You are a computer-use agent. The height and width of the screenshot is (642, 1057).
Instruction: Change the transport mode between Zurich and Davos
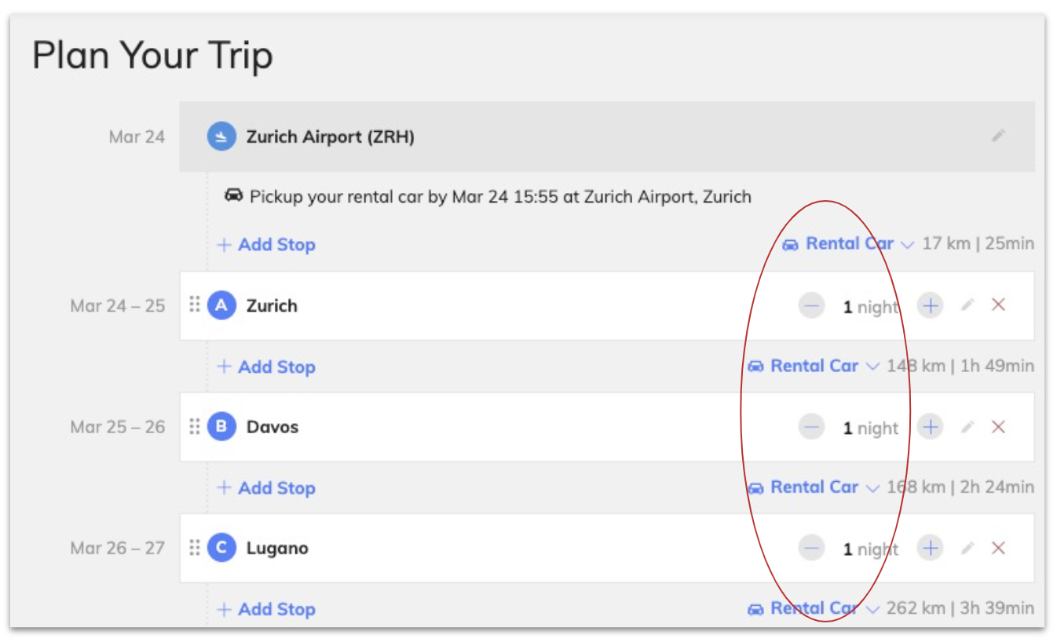click(813, 366)
